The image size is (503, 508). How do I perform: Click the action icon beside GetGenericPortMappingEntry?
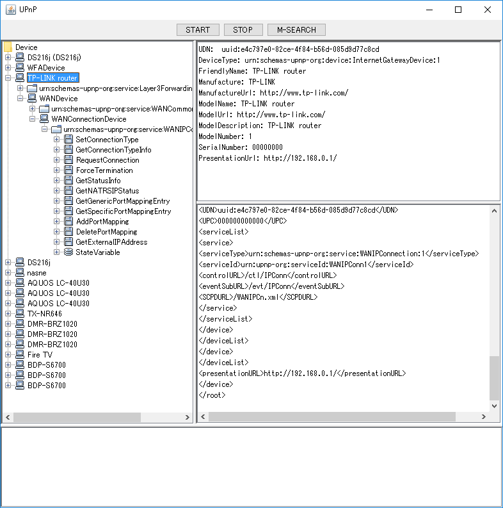68,201
